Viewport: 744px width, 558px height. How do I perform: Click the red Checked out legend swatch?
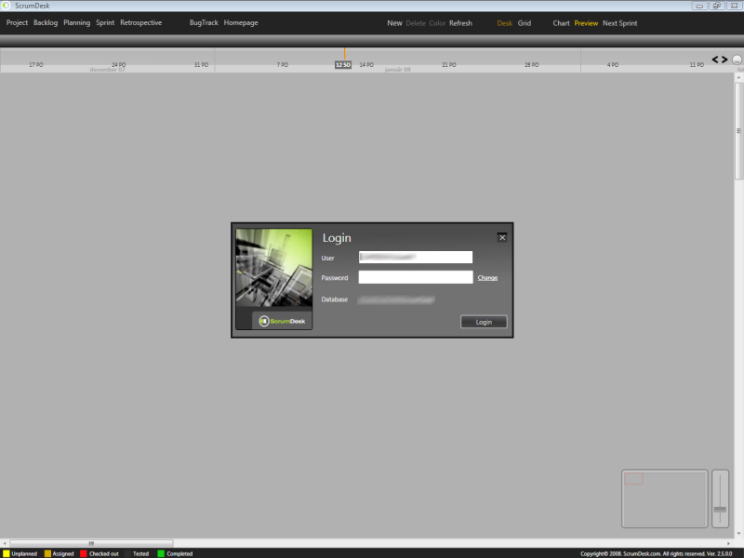84,553
